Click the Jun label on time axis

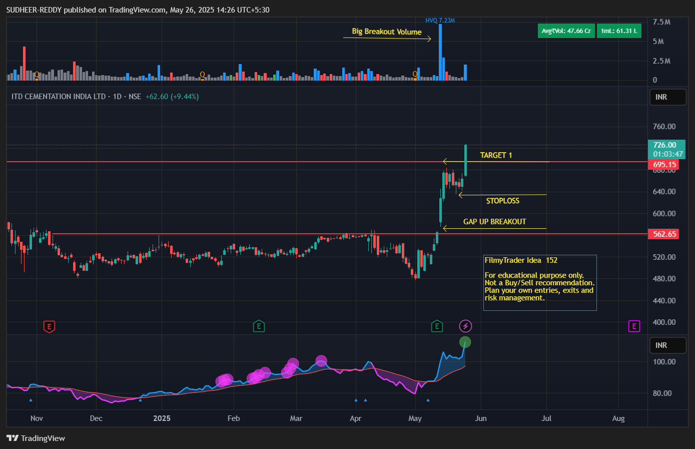[481, 418]
